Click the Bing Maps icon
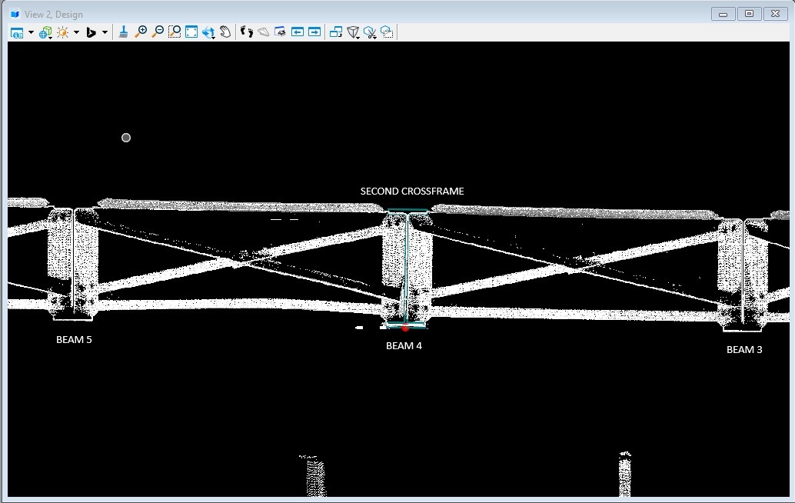The image size is (795, 503). tap(91, 32)
